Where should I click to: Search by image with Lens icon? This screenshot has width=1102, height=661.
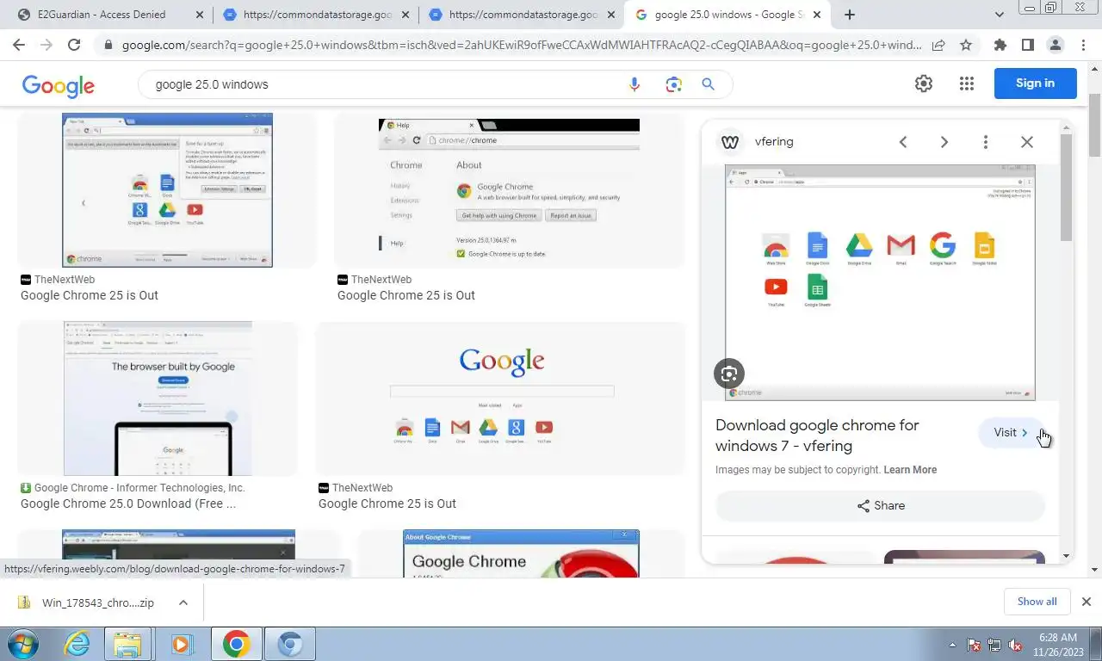pos(673,84)
